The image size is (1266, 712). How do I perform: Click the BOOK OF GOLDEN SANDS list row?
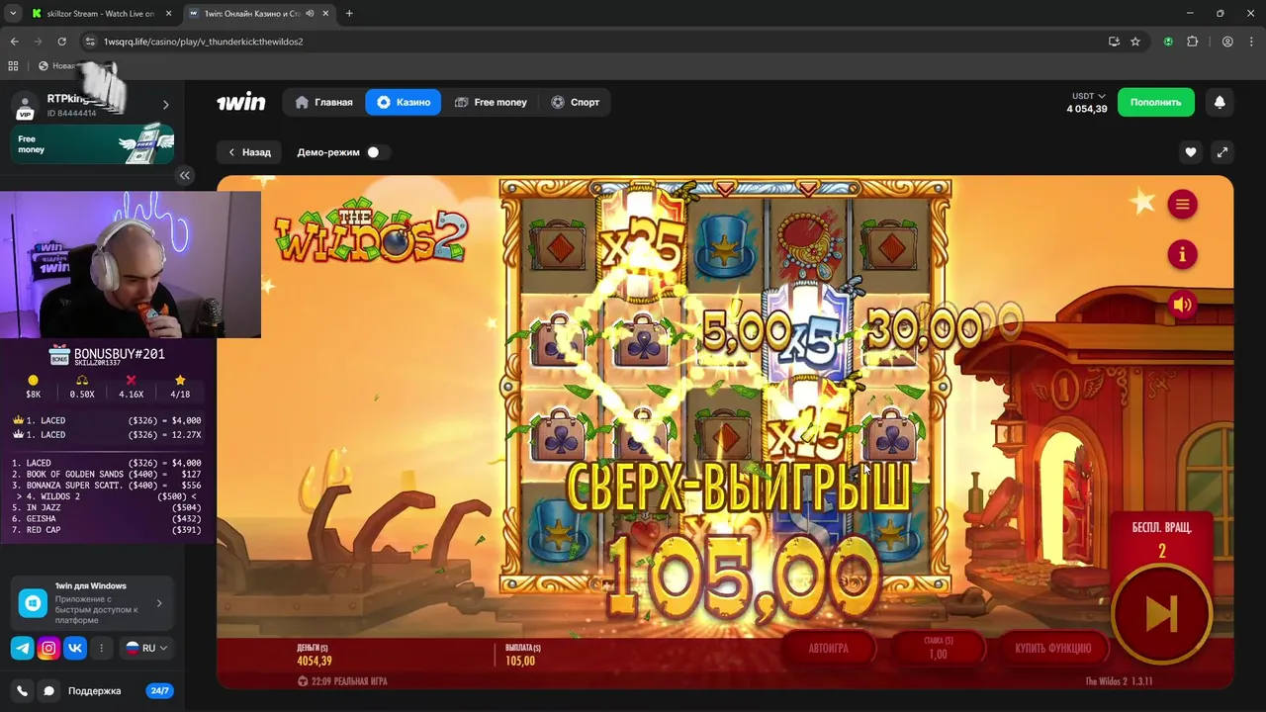pos(106,475)
